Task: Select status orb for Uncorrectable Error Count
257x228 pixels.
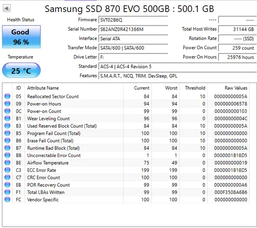Action: click(7, 155)
